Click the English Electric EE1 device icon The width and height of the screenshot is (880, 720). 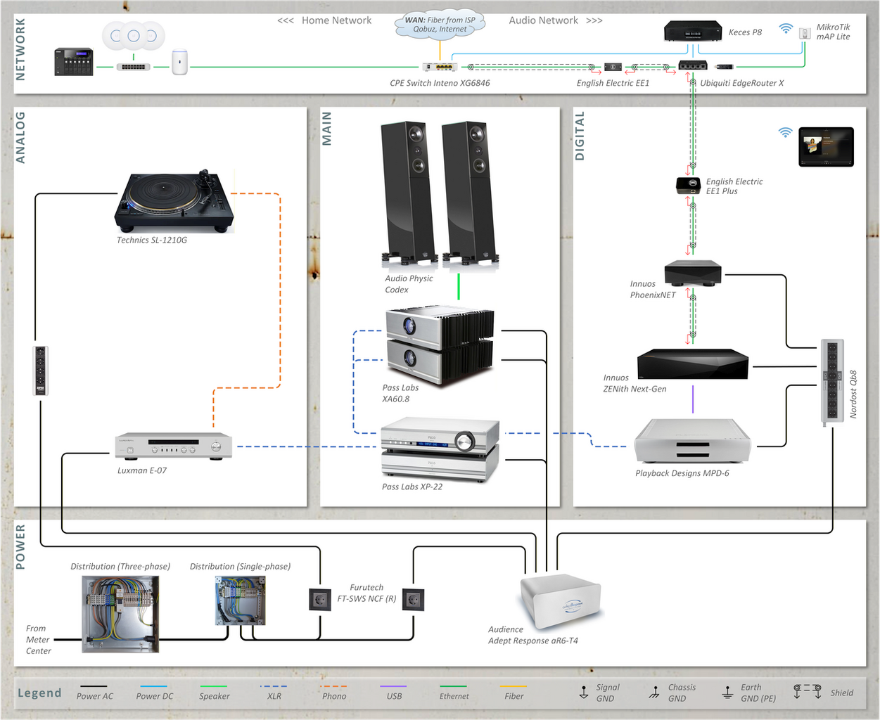pyautogui.click(x=613, y=67)
